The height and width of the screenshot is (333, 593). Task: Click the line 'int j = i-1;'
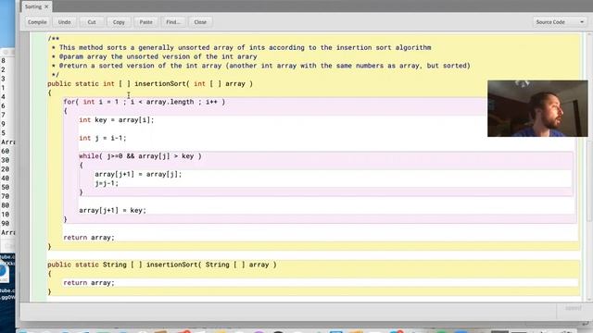[x=103, y=138]
